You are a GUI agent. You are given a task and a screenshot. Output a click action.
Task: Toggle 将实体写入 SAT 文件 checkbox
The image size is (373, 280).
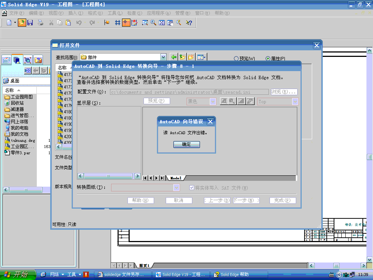(x=192, y=188)
